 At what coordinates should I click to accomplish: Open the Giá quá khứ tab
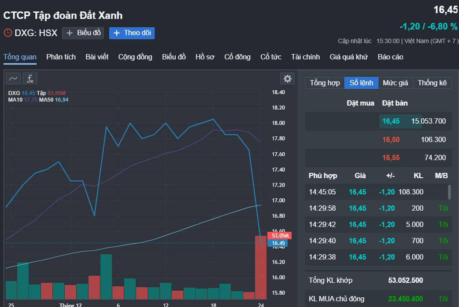(x=348, y=57)
